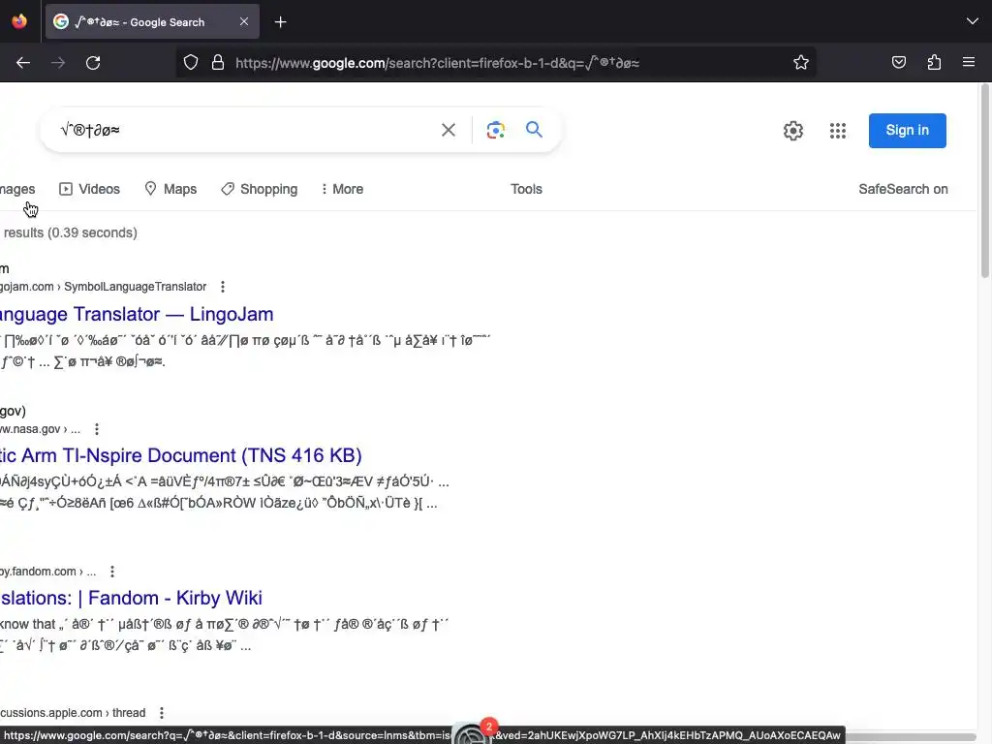Viewport: 992px width, 744px height.
Task: Switch to Maps results tab
Action: (170, 189)
